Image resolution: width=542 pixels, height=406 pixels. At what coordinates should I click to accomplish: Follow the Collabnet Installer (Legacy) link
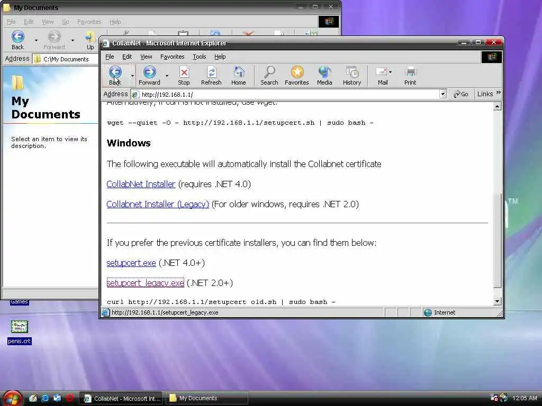[x=158, y=204]
